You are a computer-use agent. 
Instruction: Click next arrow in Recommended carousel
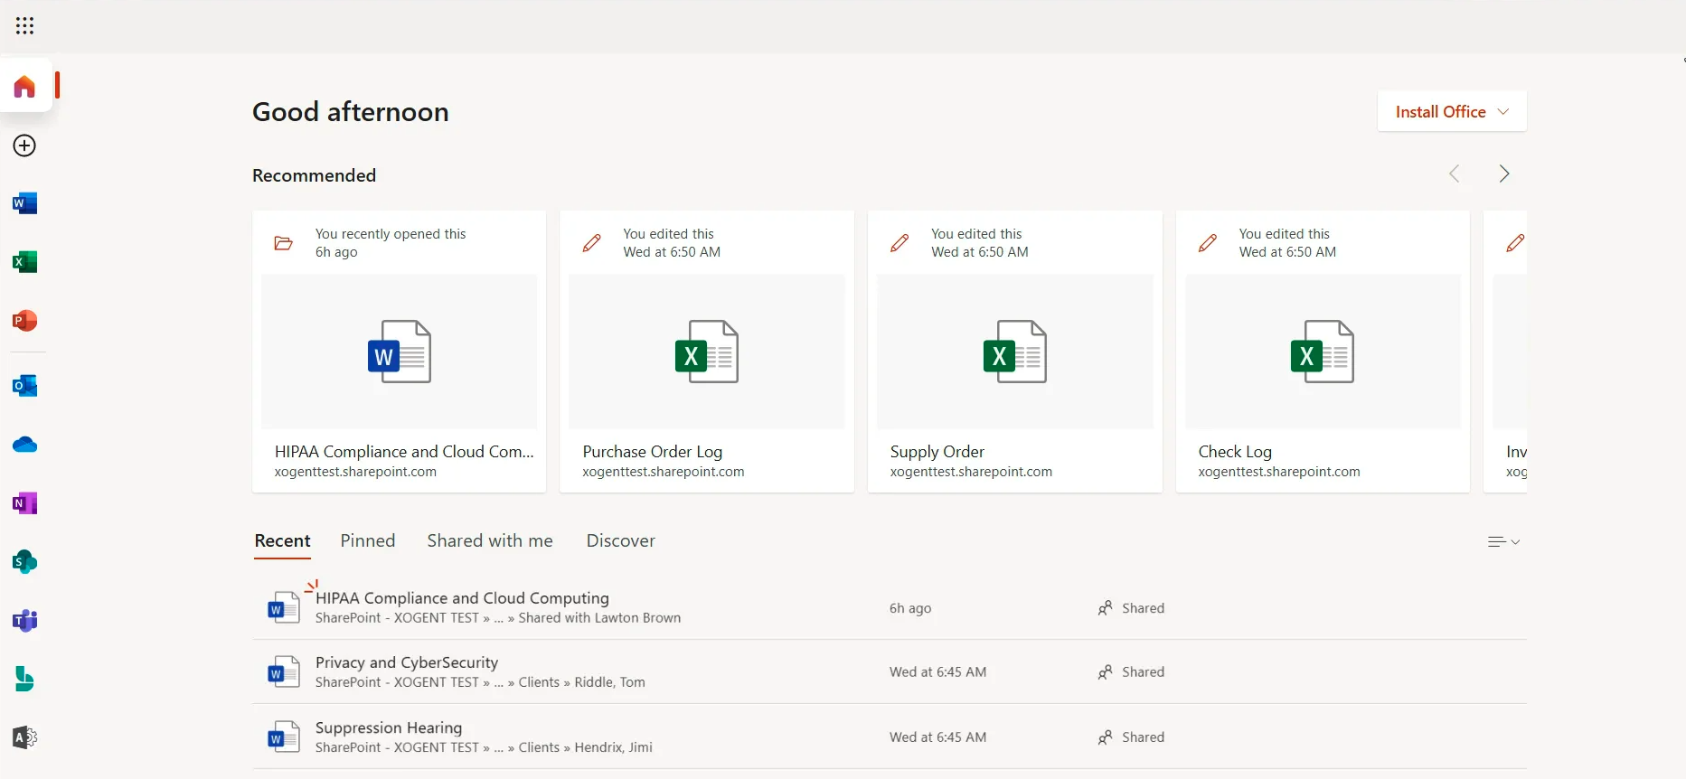(x=1504, y=174)
